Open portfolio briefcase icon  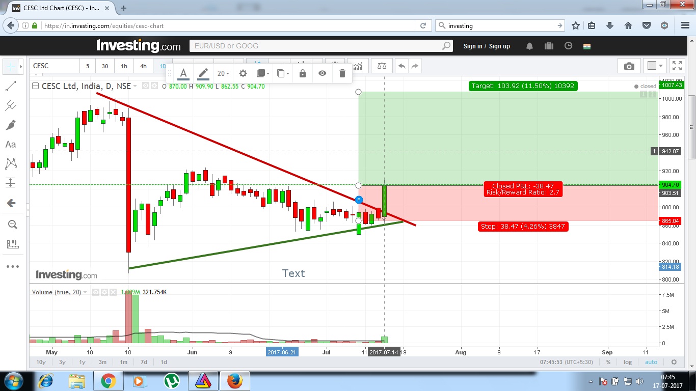click(x=549, y=46)
